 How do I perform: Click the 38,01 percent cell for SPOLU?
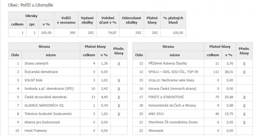pyautogui.click(x=229, y=72)
